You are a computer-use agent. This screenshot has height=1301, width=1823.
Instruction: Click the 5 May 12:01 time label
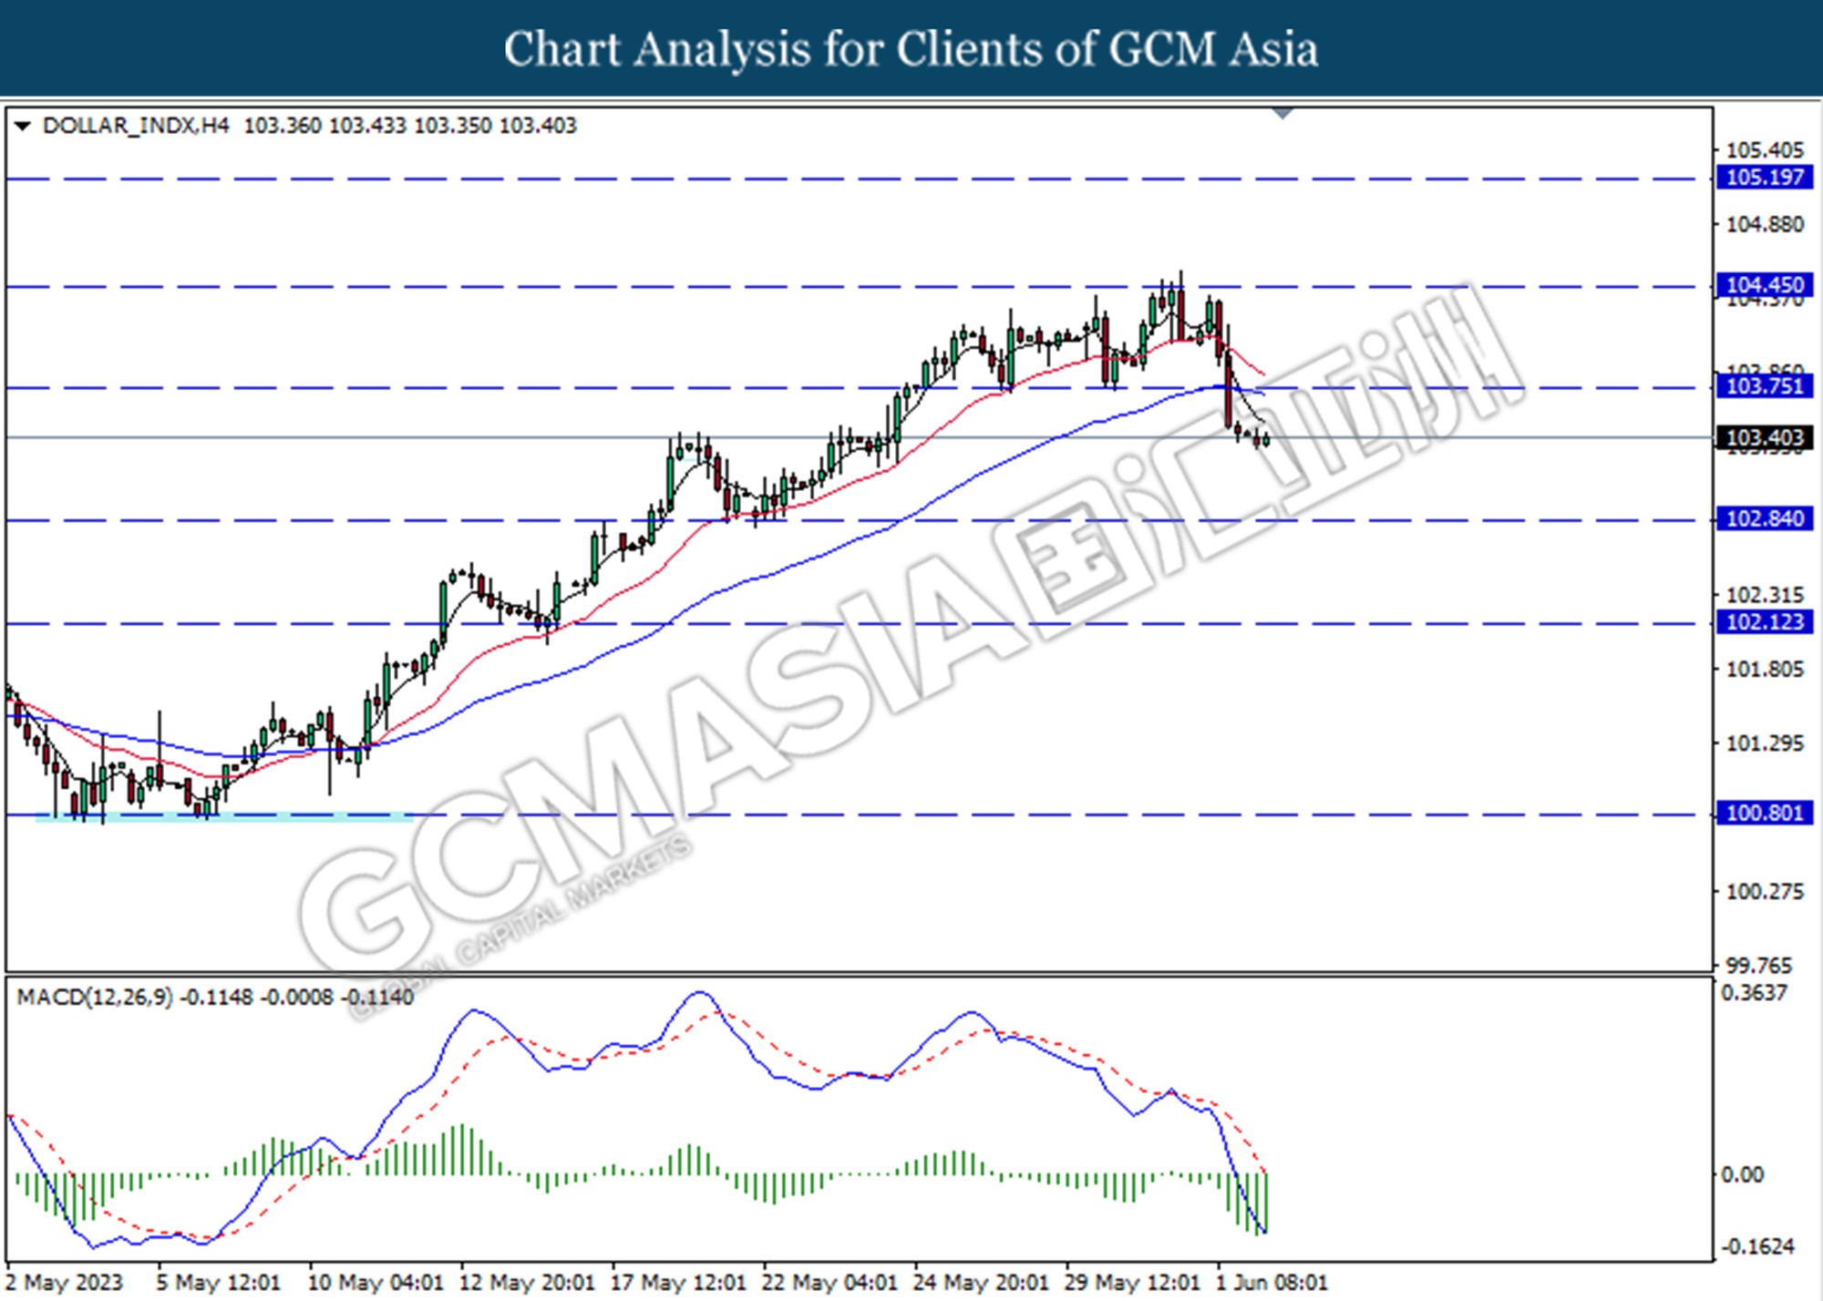point(219,1283)
